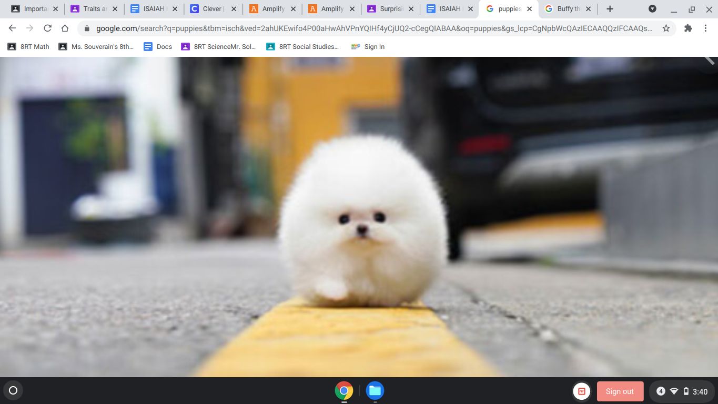Open the Chrome three-dot menu

(705, 28)
